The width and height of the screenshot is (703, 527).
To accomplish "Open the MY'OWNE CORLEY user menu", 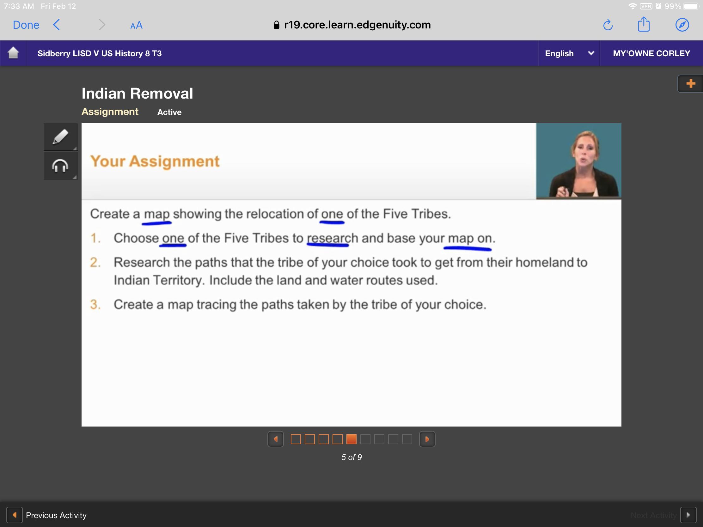I will point(651,53).
